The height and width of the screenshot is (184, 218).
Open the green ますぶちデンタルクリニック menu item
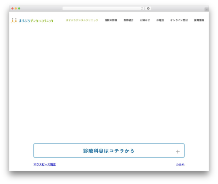(x=82, y=20)
